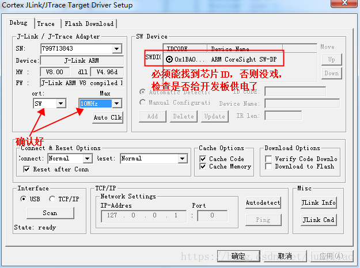This screenshot has height=268, width=360.
Task: Click the Auto Clk button
Action: click(x=108, y=117)
